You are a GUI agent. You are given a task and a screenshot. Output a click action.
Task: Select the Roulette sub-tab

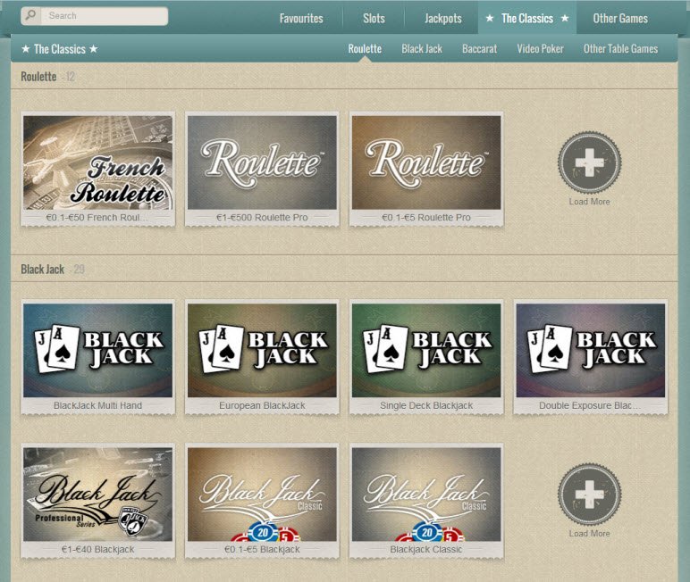click(x=365, y=49)
